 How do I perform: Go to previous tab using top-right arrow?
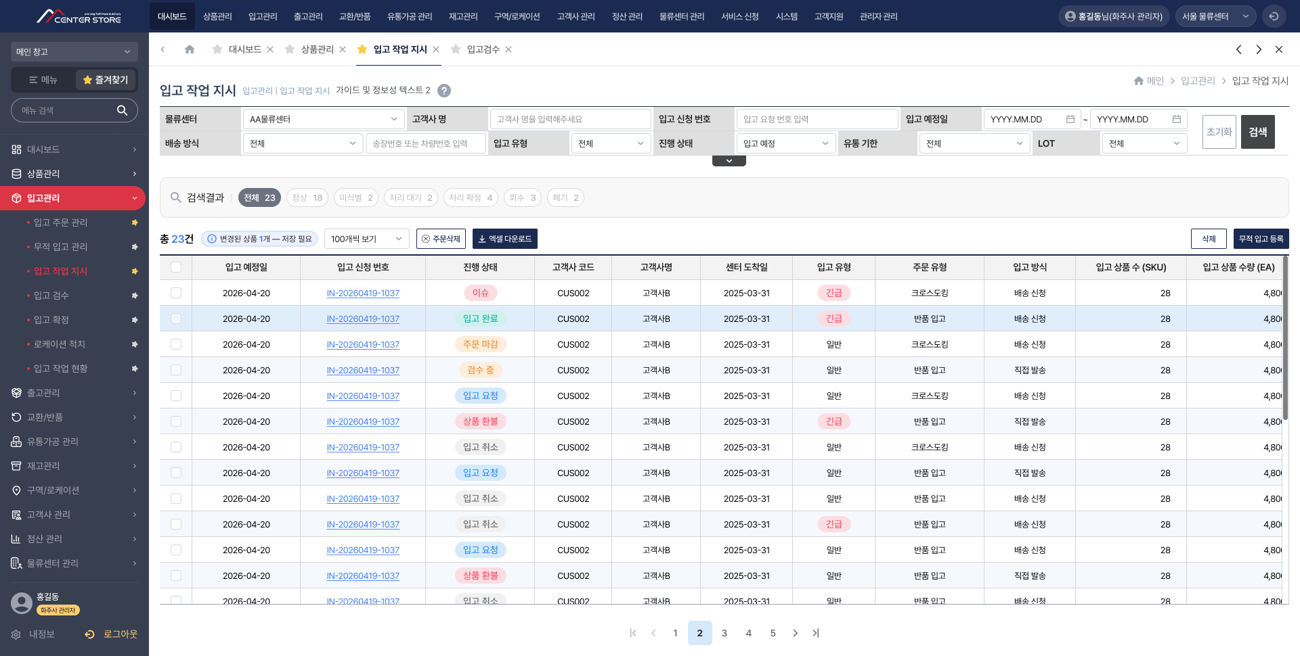[x=1238, y=49]
